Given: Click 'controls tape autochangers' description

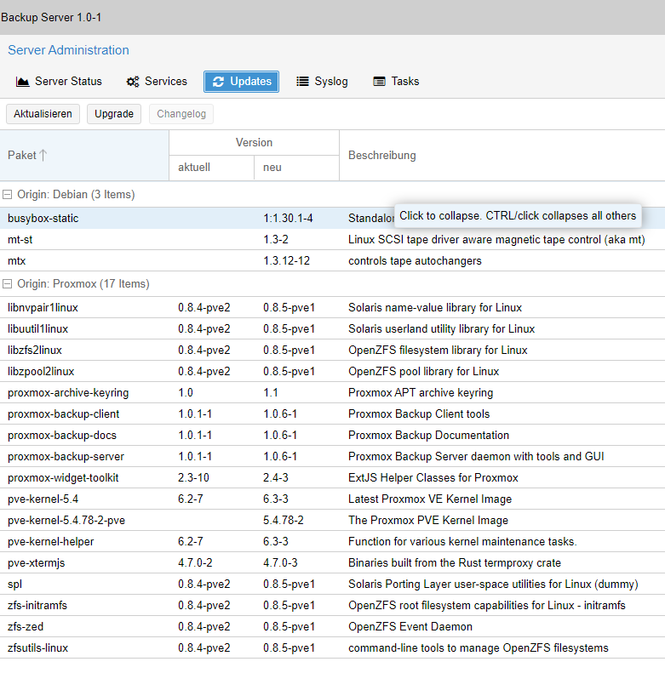Looking at the screenshot, I should click(415, 261).
